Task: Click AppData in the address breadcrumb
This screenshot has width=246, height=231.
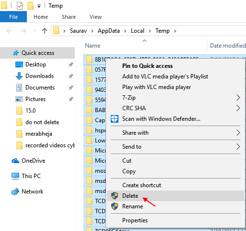Action: [x=109, y=31]
